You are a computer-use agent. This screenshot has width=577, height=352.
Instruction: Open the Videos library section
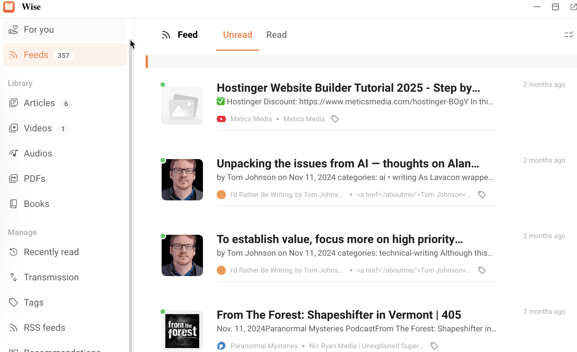[38, 128]
